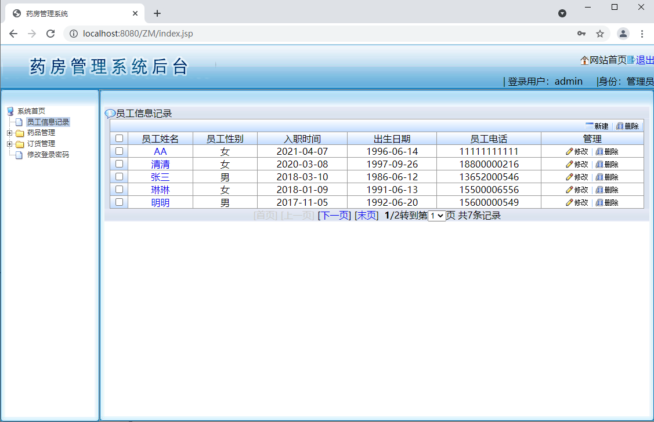The width and height of the screenshot is (654, 422).
Task: Open 修改登录密码 in sidebar
Action: [x=48, y=155]
